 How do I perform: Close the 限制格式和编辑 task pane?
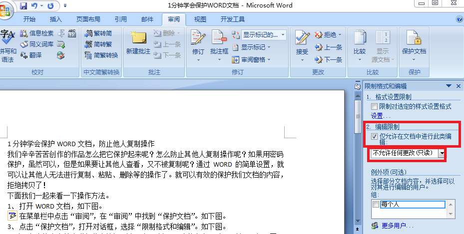[x=459, y=86]
